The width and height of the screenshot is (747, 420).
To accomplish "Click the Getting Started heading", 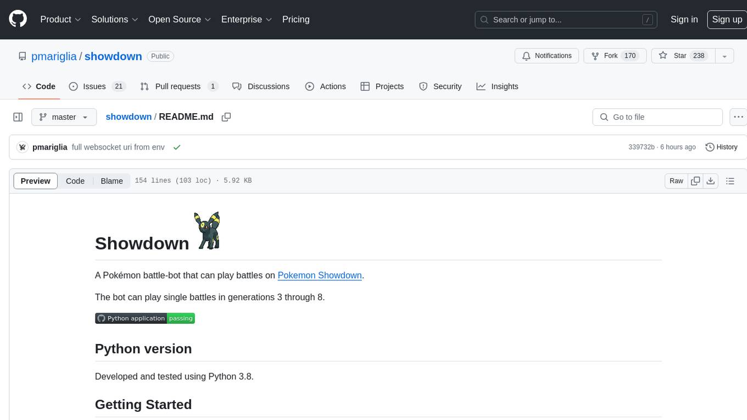I will 143,405.
